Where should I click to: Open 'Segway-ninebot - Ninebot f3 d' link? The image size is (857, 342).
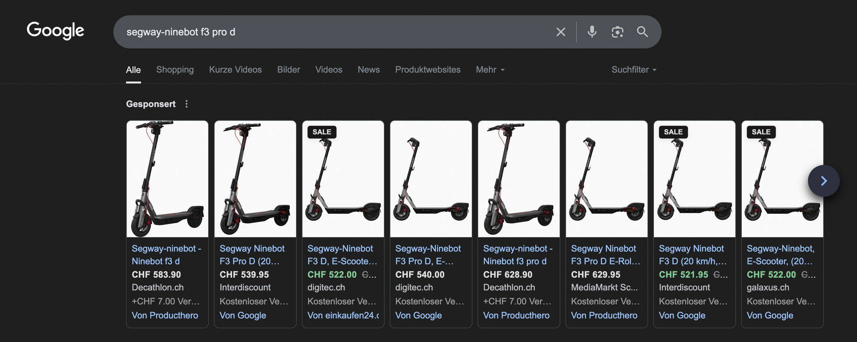pyautogui.click(x=166, y=255)
